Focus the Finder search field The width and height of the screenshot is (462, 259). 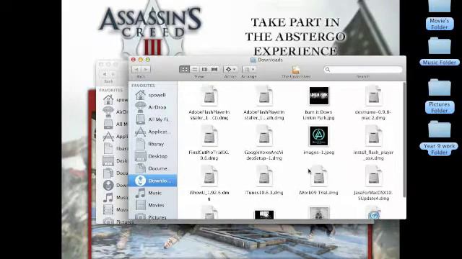pos(363,70)
